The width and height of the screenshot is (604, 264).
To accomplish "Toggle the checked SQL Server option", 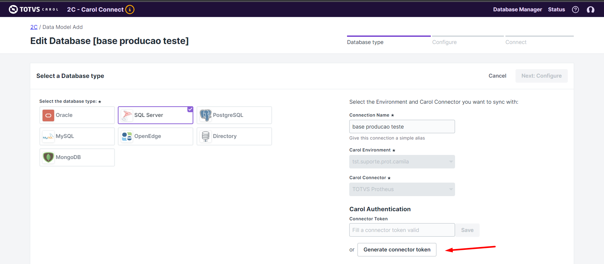I will (155, 115).
